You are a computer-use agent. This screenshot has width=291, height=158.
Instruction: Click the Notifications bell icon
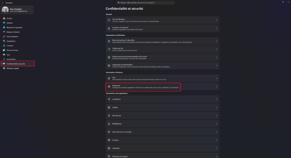coord(109,124)
